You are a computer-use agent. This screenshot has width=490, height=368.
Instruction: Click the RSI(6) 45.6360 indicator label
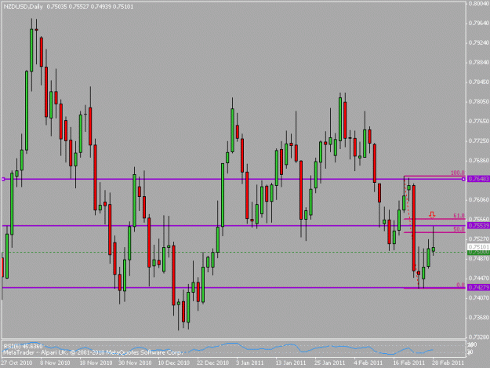23,347
